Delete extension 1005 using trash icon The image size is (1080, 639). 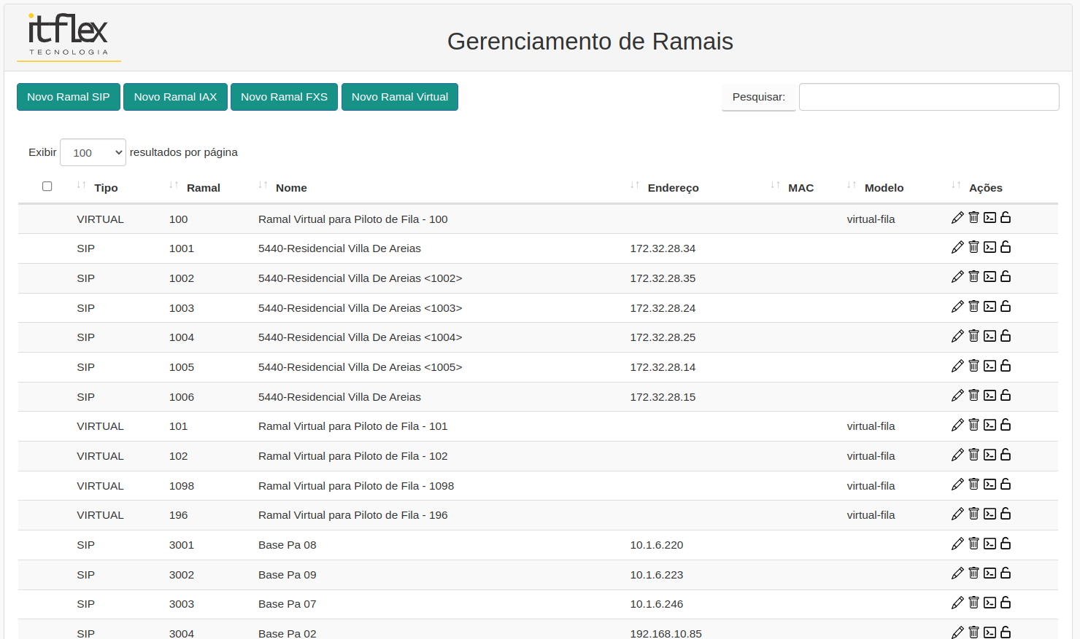tap(973, 366)
